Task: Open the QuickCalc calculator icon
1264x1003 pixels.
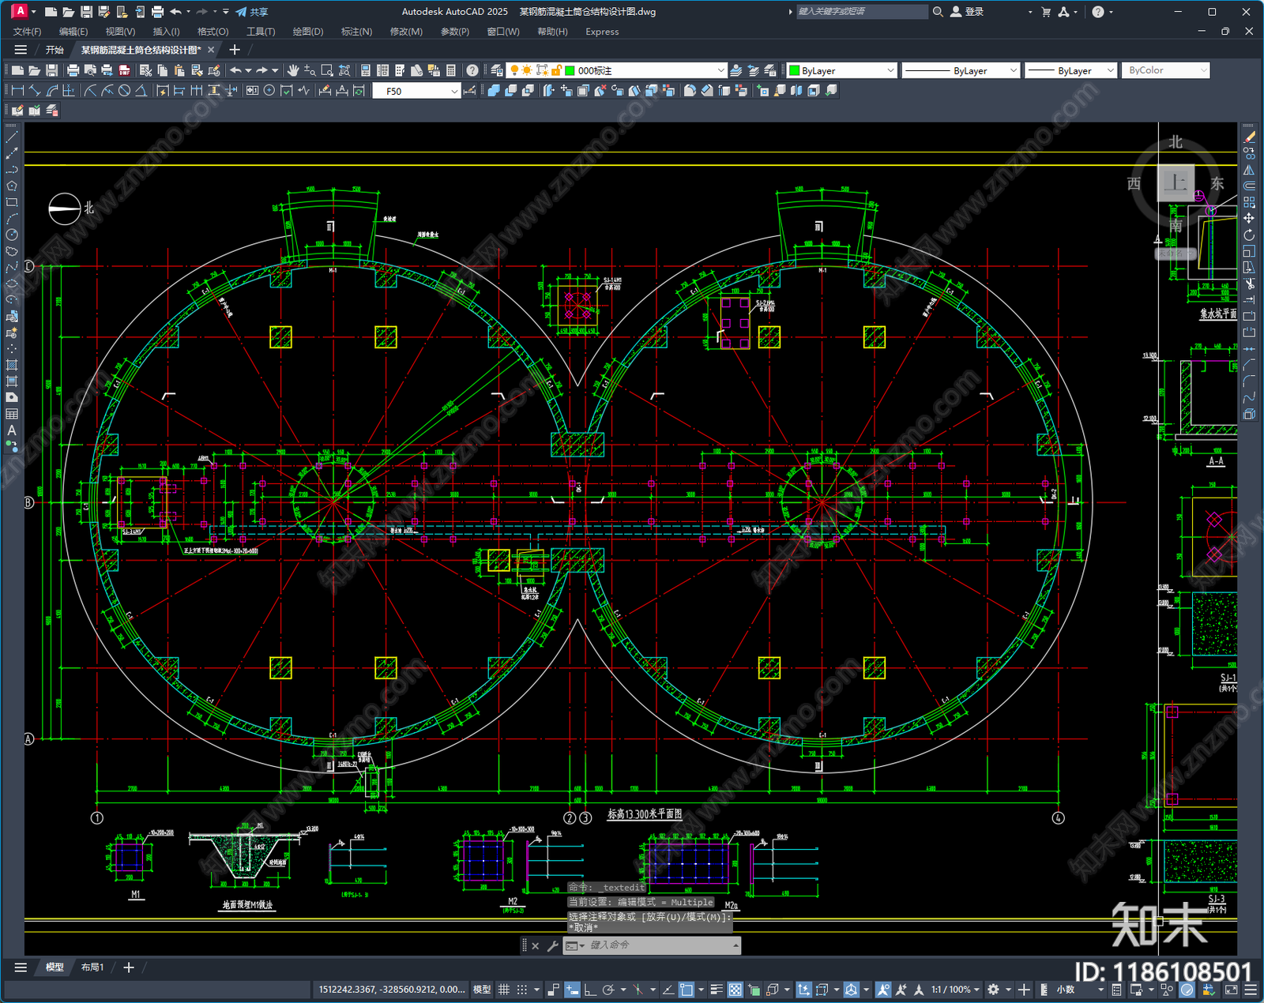Action: pos(451,70)
